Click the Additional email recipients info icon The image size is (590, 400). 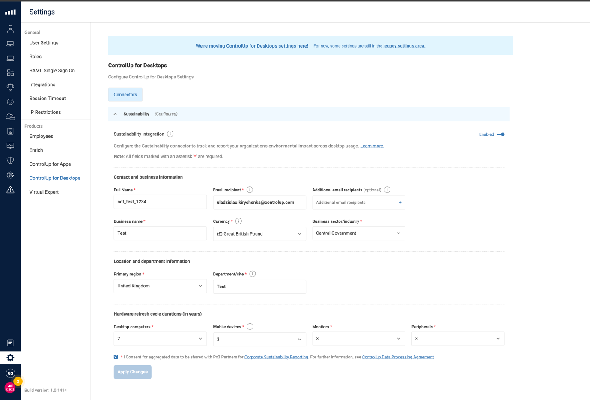click(x=387, y=190)
